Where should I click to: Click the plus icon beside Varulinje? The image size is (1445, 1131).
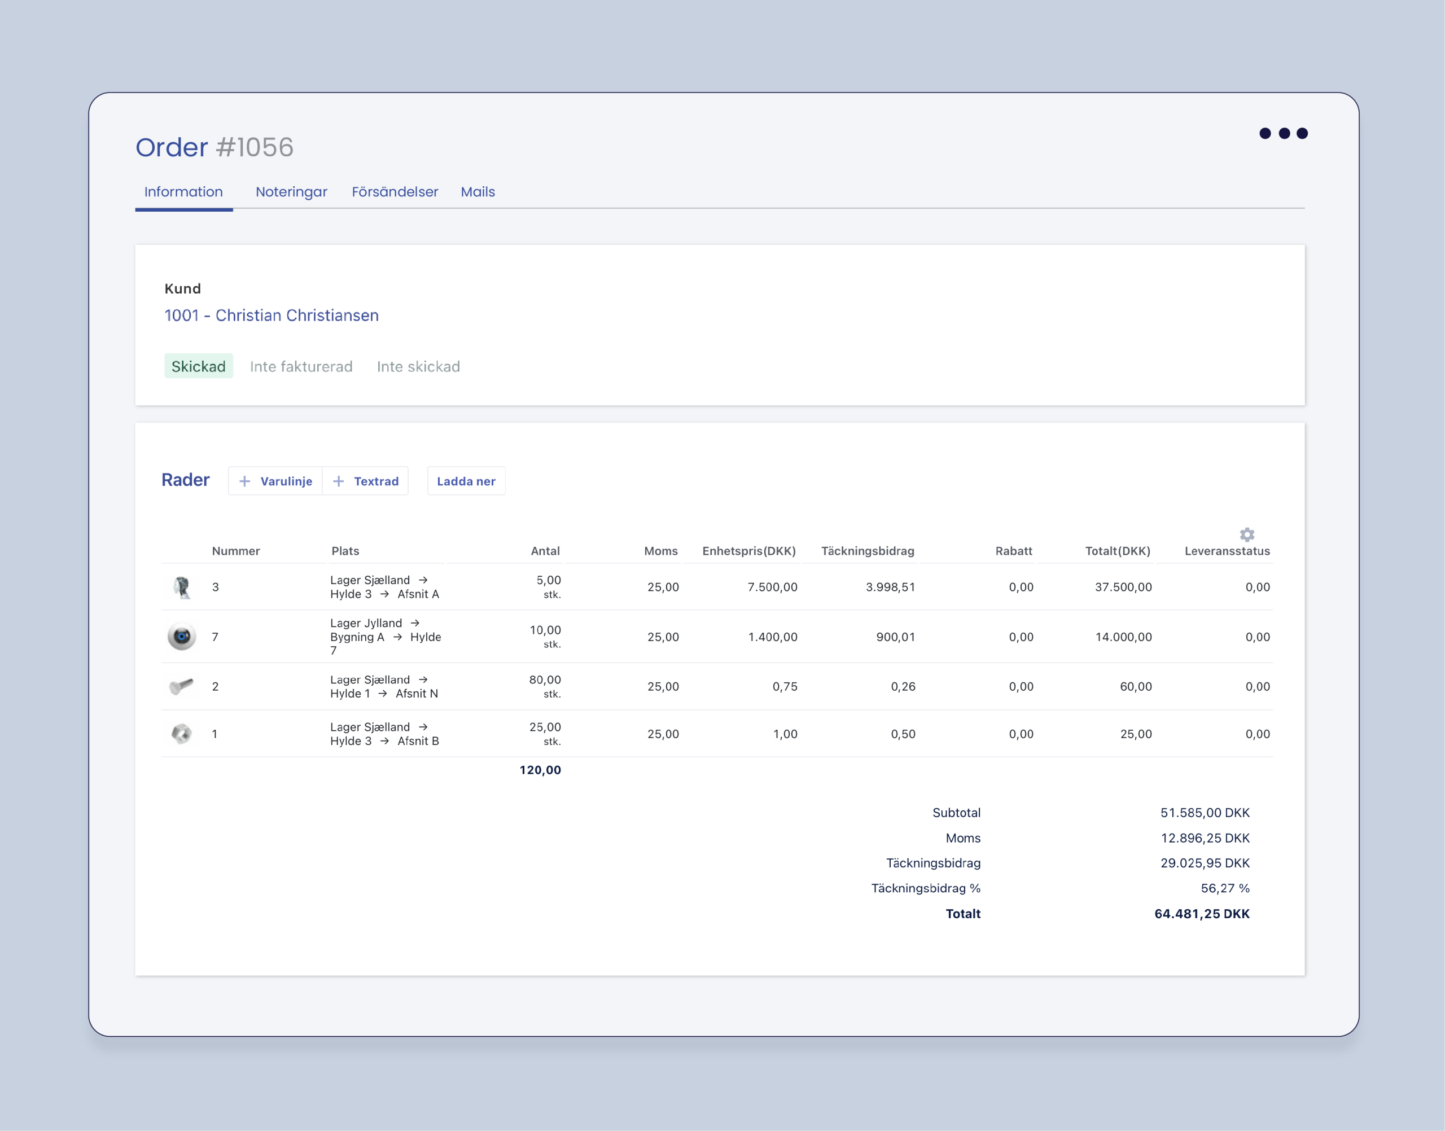click(244, 481)
